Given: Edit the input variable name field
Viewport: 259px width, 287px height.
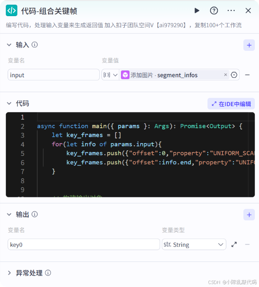Looking at the screenshot, I should pos(53,75).
